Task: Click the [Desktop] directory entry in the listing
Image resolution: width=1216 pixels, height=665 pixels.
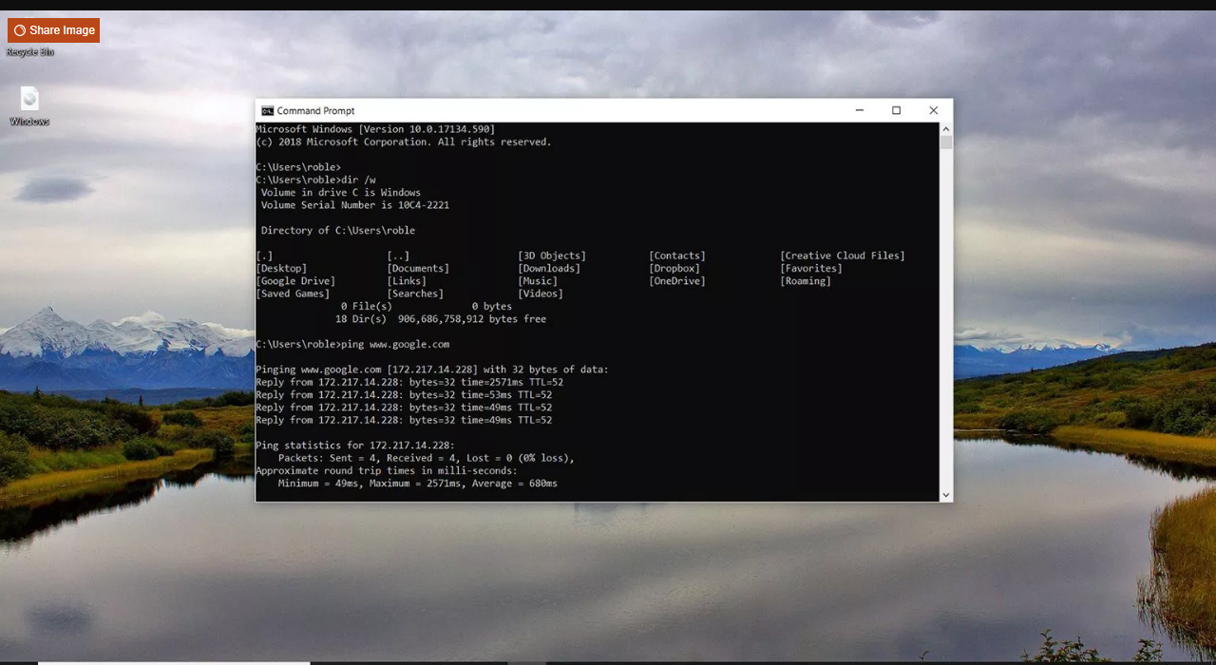Action: pos(279,268)
